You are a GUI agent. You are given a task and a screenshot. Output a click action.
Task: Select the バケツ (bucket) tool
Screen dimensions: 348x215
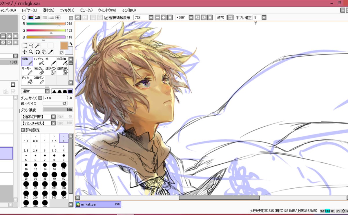27,81
